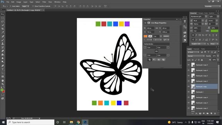
Task: Open the layer blend mode Normal dropdown
Action: pyautogui.click(x=196, y=56)
